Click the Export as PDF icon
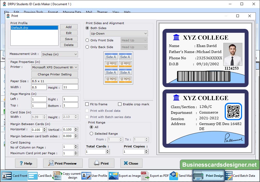This screenshot has height=182, width=260. click(145, 176)
